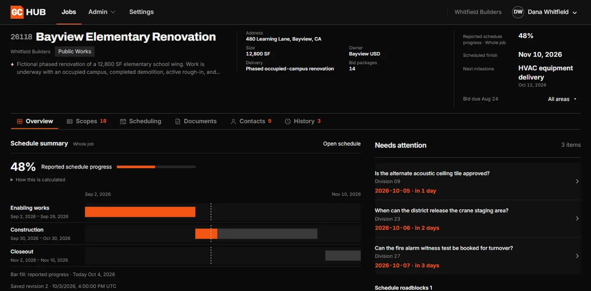Click the Bid due Aug 24 text
Viewport: 591px width, 291px height.
pos(481,99)
